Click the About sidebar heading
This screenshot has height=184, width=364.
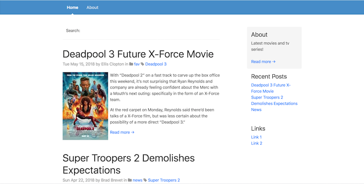[x=259, y=35]
